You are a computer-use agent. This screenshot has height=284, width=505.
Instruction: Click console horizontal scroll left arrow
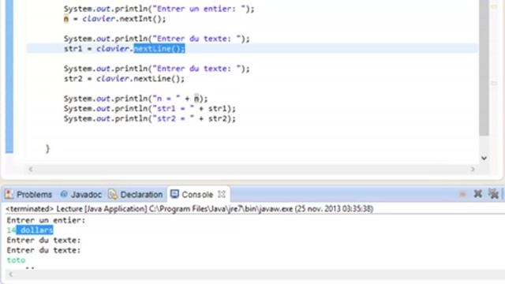click(10, 275)
